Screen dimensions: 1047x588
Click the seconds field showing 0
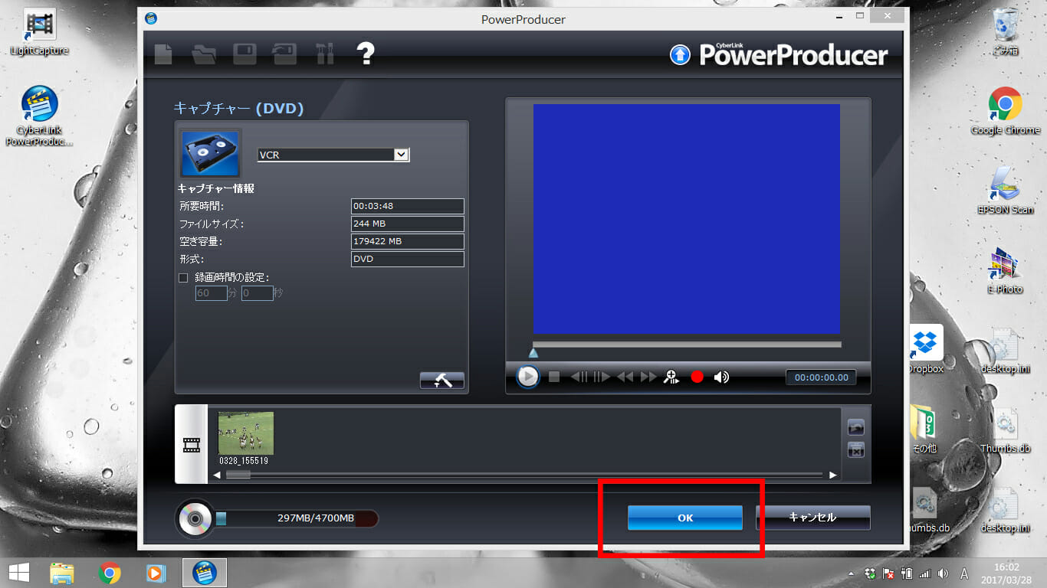[258, 293]
